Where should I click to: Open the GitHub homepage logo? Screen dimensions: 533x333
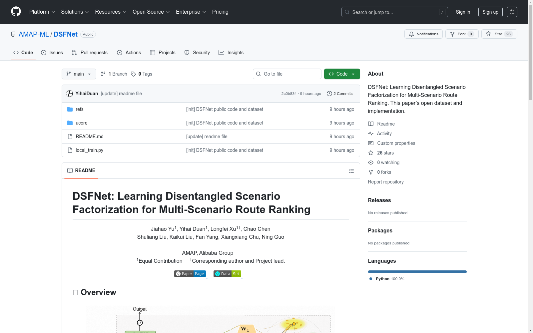[x=16, y=12]
